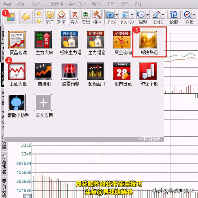Image resolution: width=198 pixels, height=198 pixels.
Task: Click the 607984 volume axis value
Action: pos(24,163)
